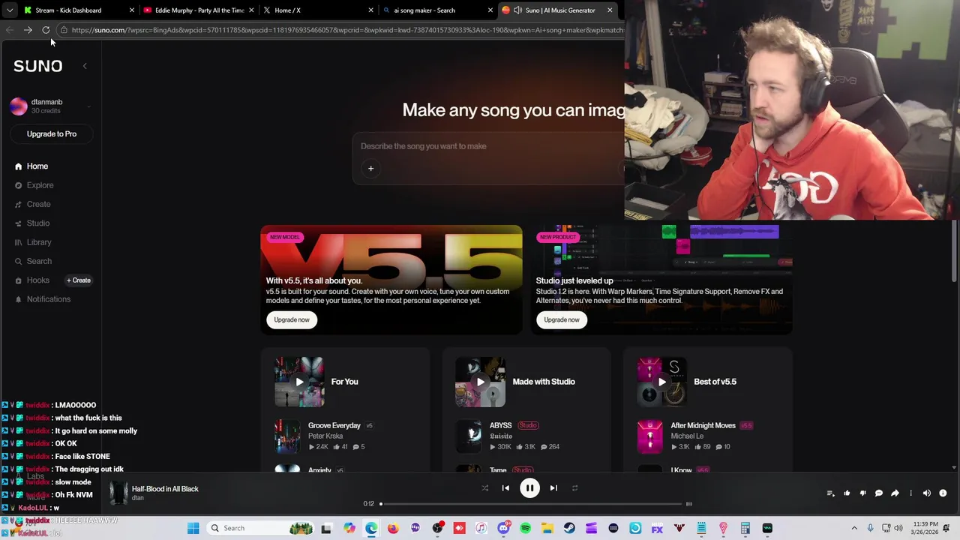Open the play queue icon
960x540 pixels.
tap(830, 493)
